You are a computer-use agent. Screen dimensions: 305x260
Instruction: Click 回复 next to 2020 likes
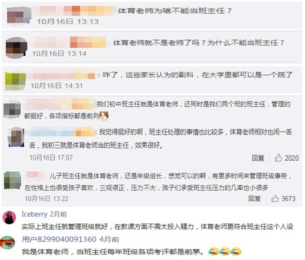pyautogui.click(x=258, y=158)
